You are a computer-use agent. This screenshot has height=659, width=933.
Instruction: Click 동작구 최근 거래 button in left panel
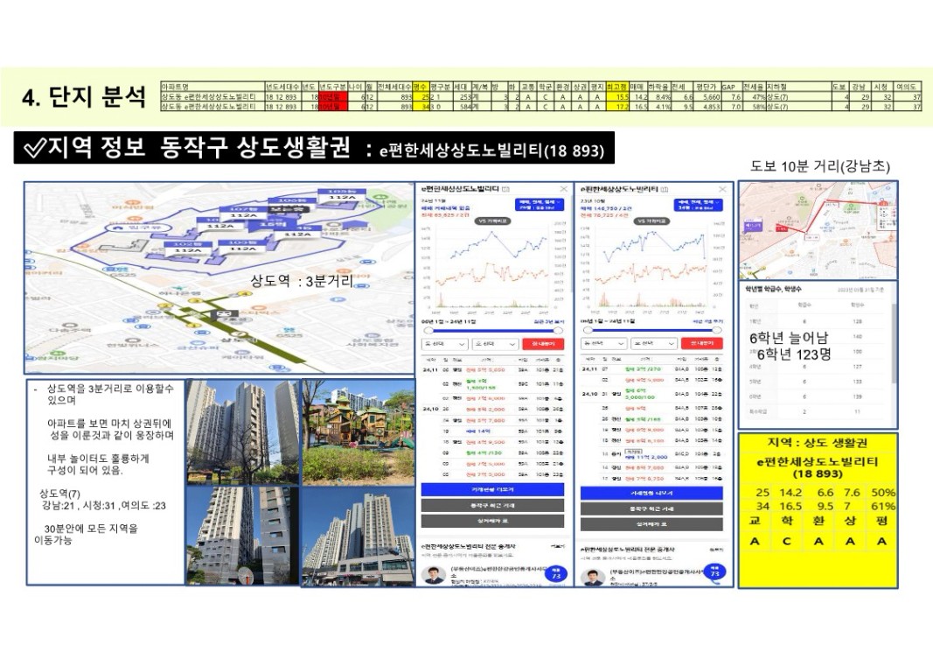point(492,506)
